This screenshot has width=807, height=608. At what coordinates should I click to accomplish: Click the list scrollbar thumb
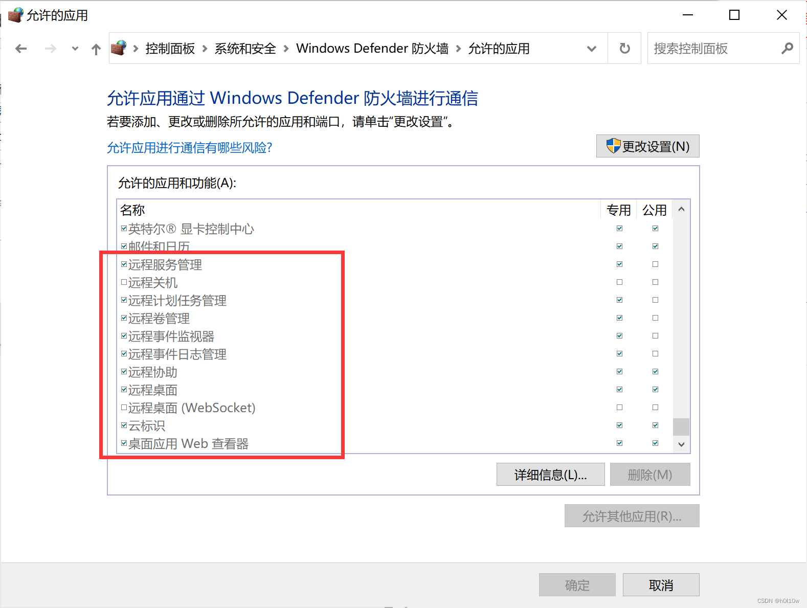click(681, 426)
